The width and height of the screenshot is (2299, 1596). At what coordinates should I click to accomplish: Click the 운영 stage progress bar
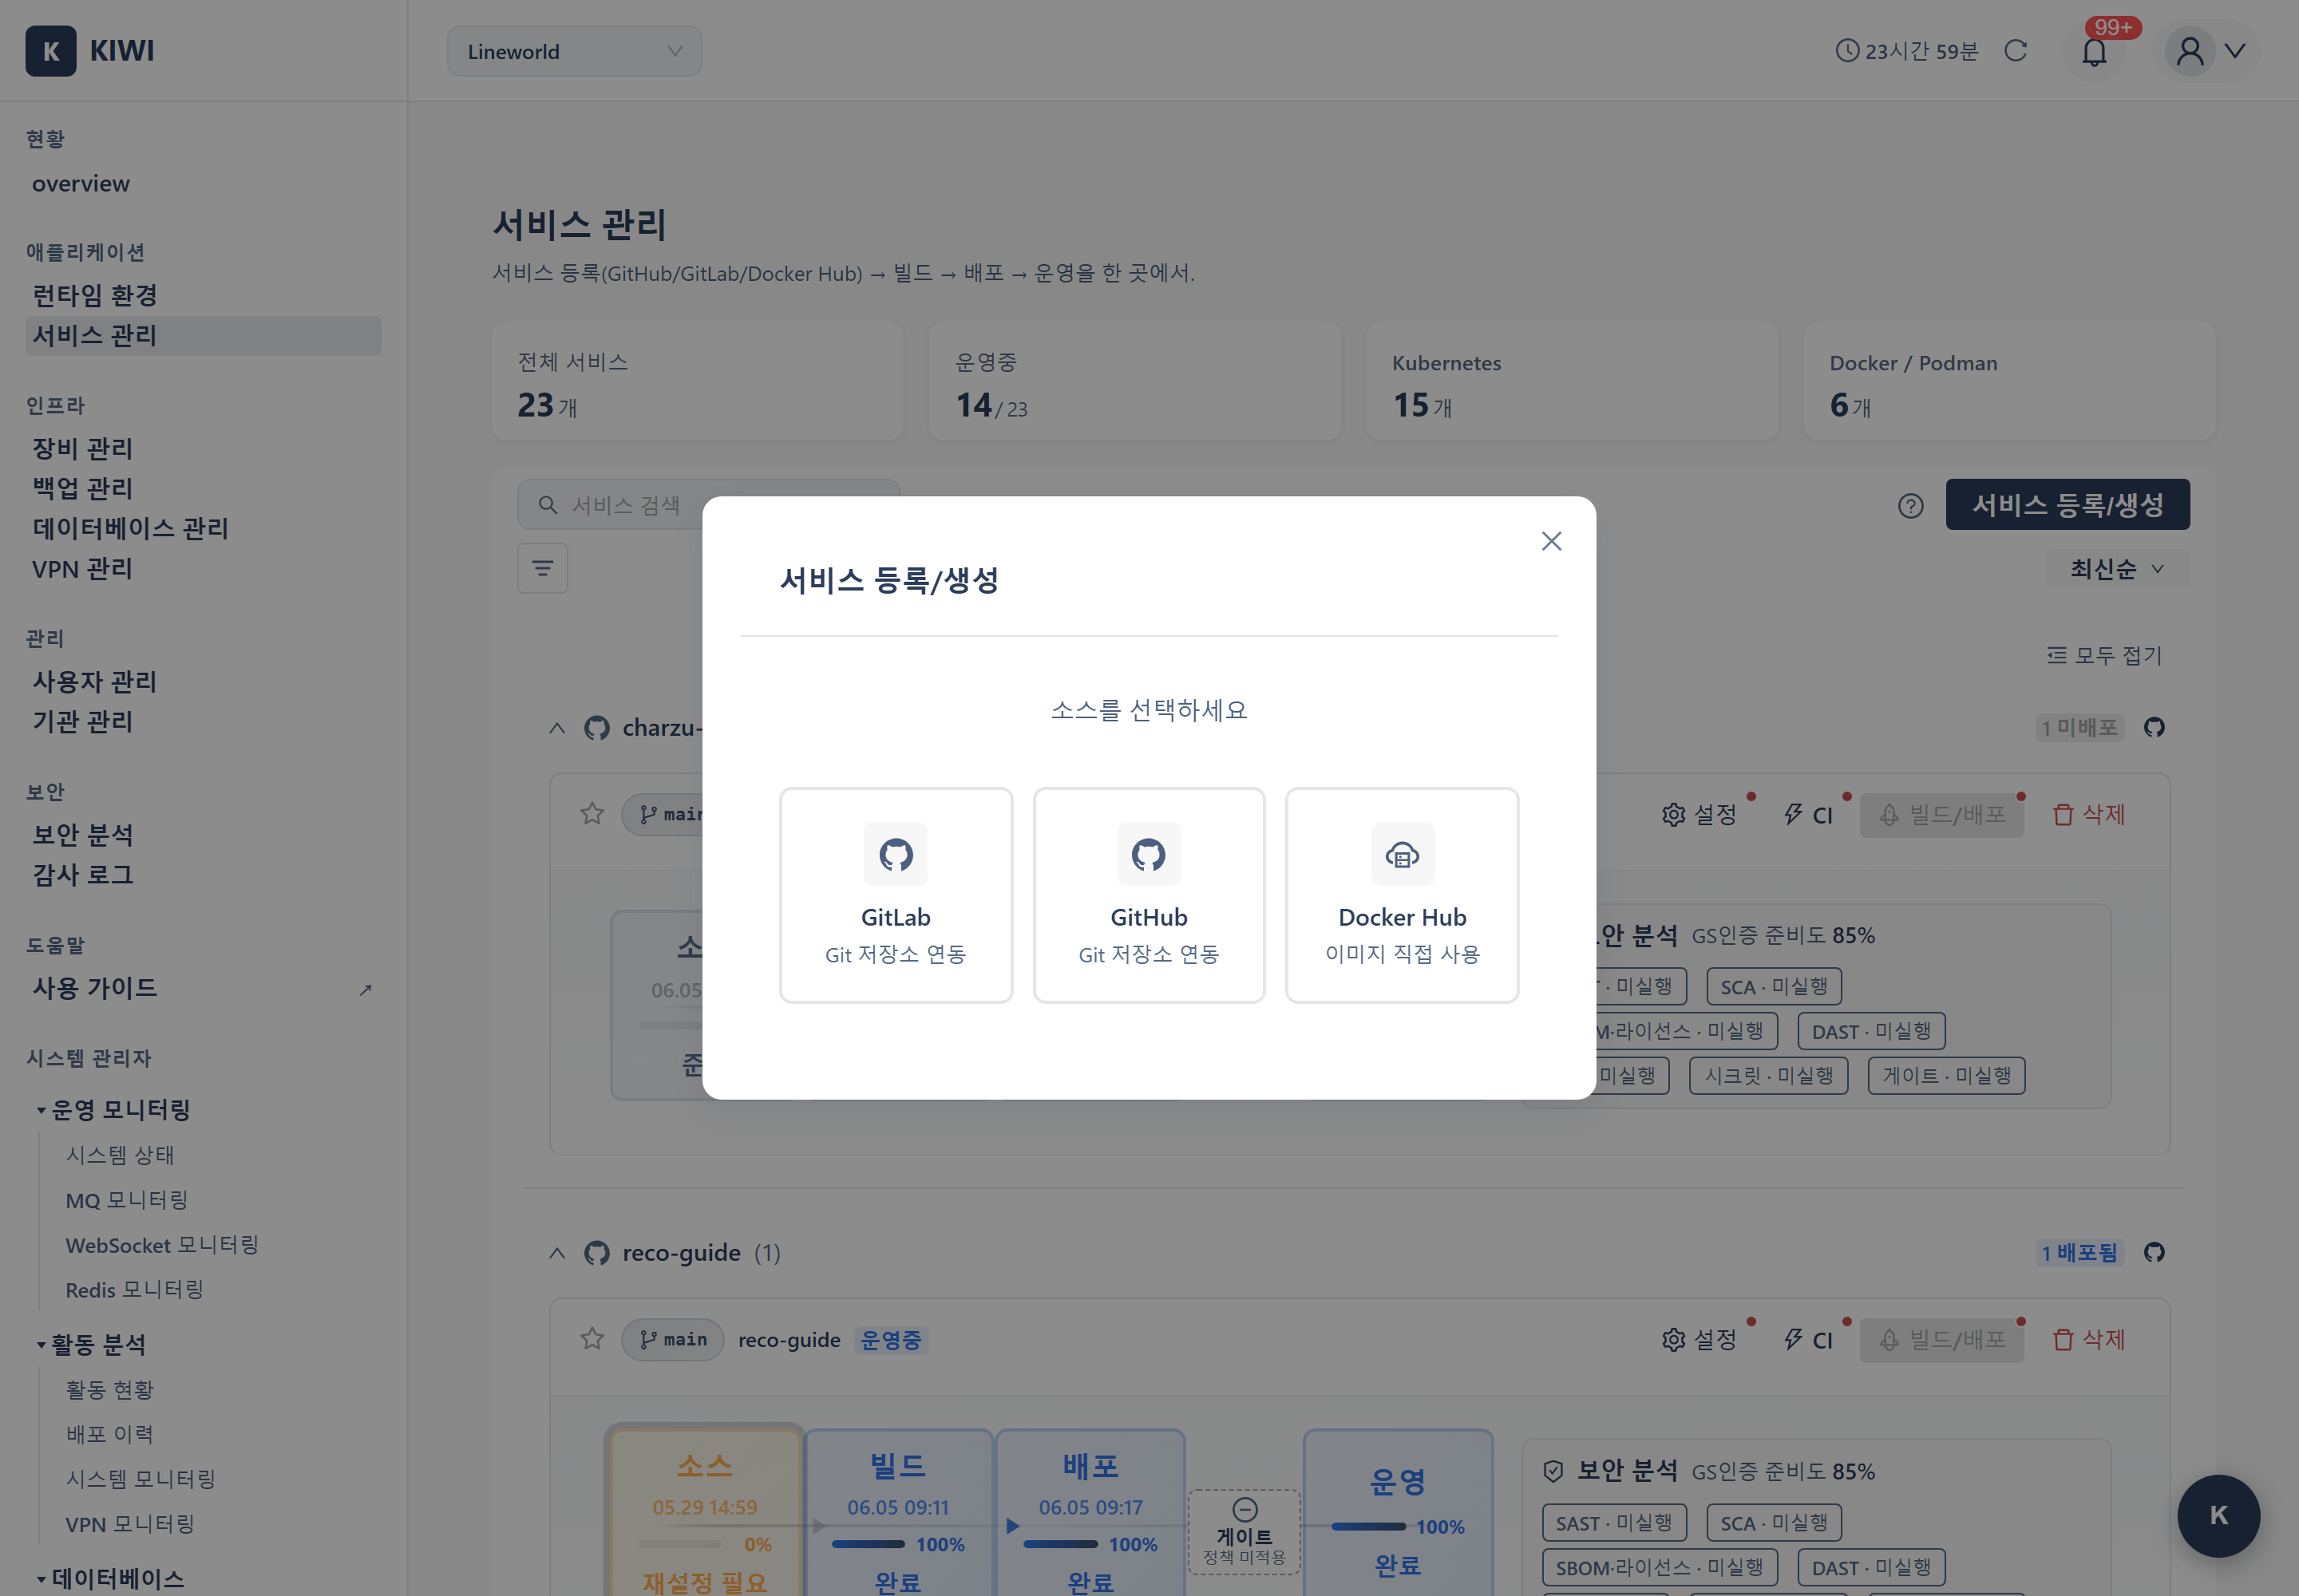(x=1367, y=1527)
